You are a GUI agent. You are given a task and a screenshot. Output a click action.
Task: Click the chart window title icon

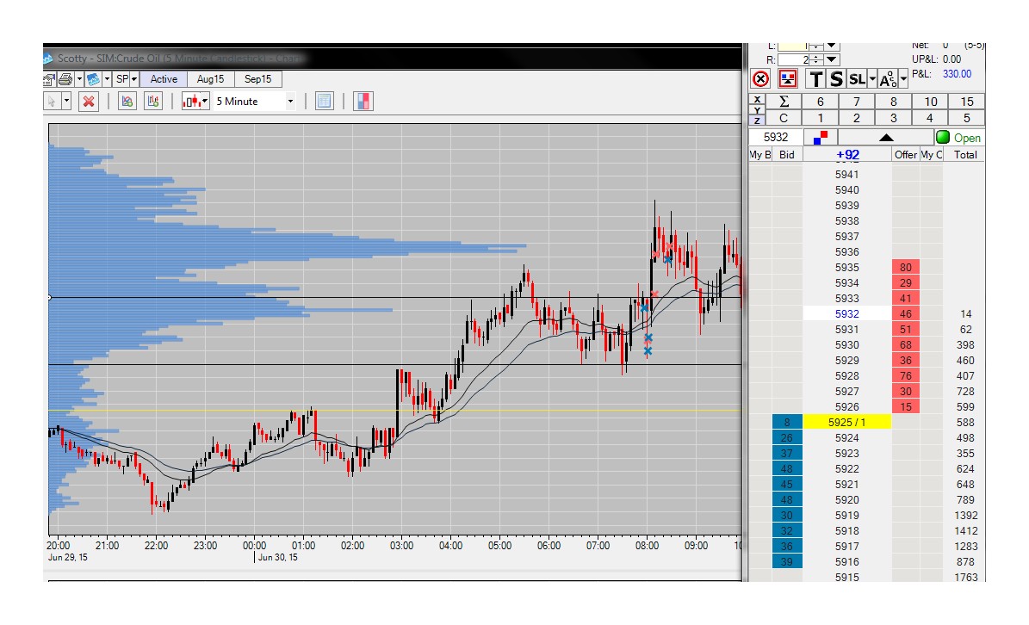[x=48, y=59]
